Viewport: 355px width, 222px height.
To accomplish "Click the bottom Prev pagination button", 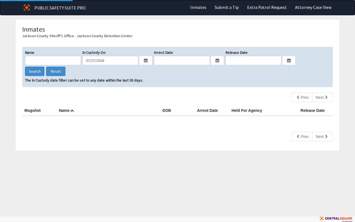I will pos(302,137).
